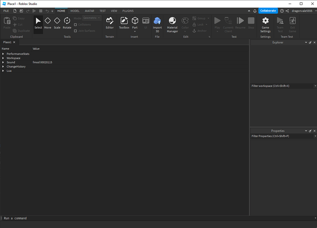Viewport: 317px width, 228px height.
Task: Switch to the MODEL ribbon tab
Action: pyautogui.click(x=75, y=11)
